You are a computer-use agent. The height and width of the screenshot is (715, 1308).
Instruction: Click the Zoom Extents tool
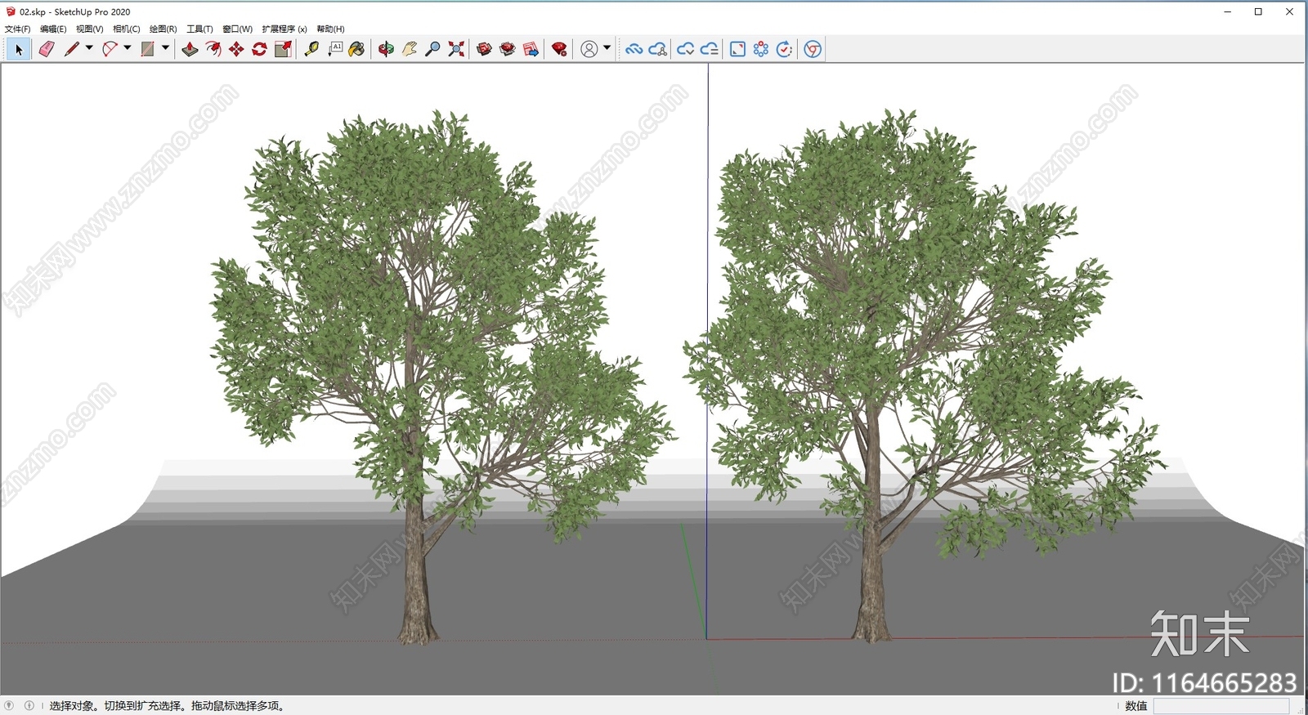tap(456, 50)
